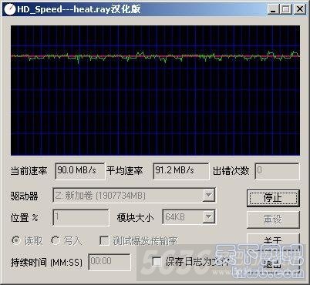Click the HD_Speed gauge icon in title bar

tap(9, 9)
